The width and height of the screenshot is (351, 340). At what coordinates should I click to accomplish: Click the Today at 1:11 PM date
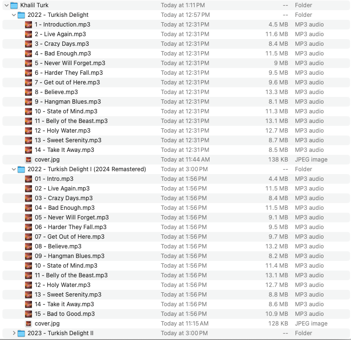point(183,5)
